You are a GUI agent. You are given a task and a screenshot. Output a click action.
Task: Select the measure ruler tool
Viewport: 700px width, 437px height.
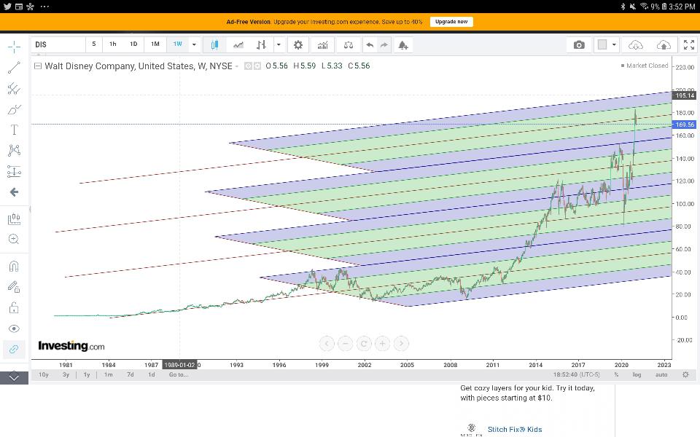pos(14,219)
